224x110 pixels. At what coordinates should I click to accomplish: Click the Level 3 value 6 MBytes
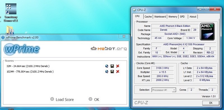click(205, 80)
